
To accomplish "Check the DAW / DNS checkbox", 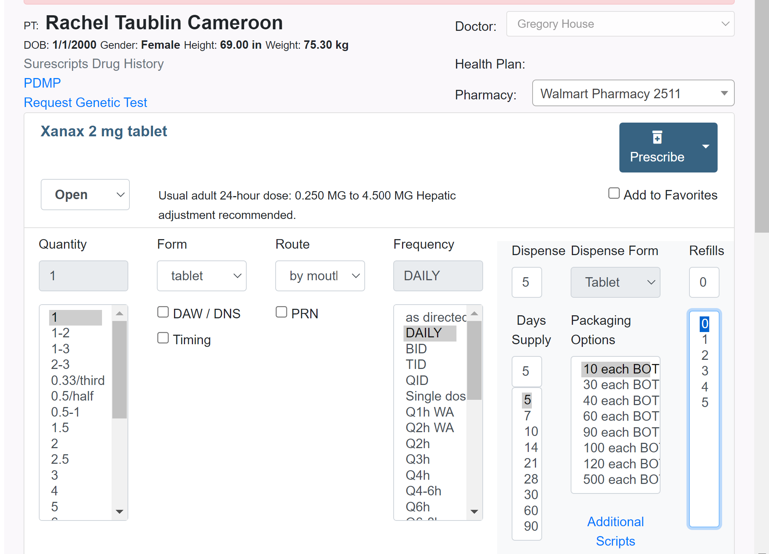I will [x=163, y=312].
